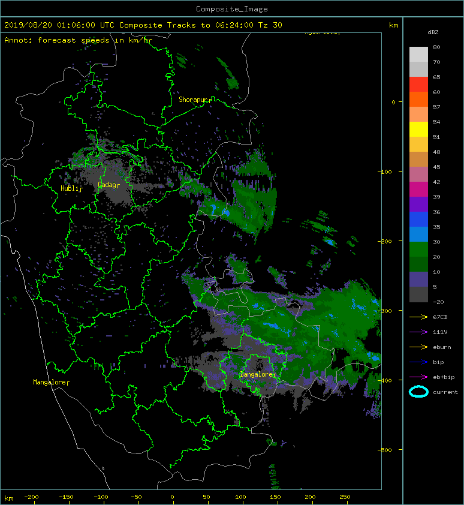The width and height of the screenshot is (464, 505).
Task: Click the 0 km horizontal axis label
Action: point(172,497)
